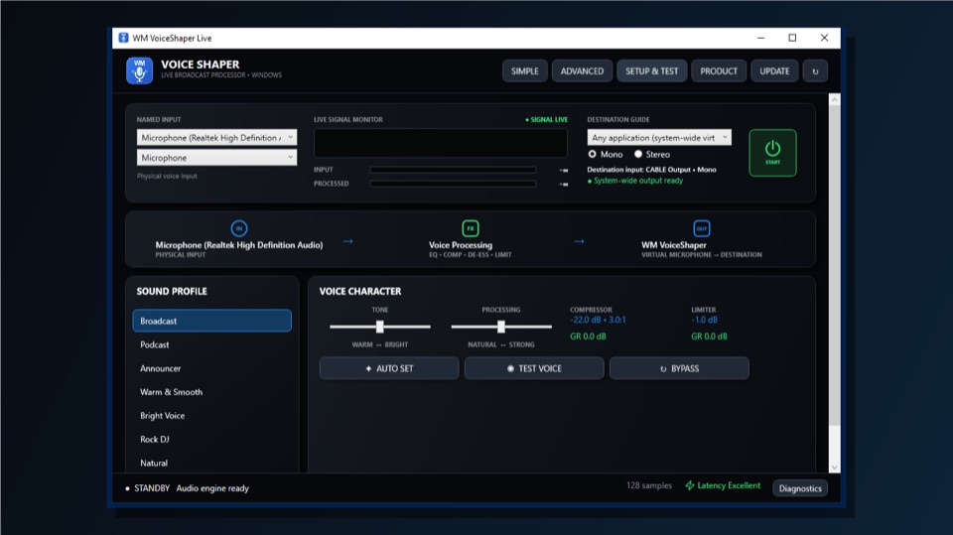This screenshot has width=953, height=535.
Task: Click the compressor GR 0.0 dB reading
Action: click(588, 336)
